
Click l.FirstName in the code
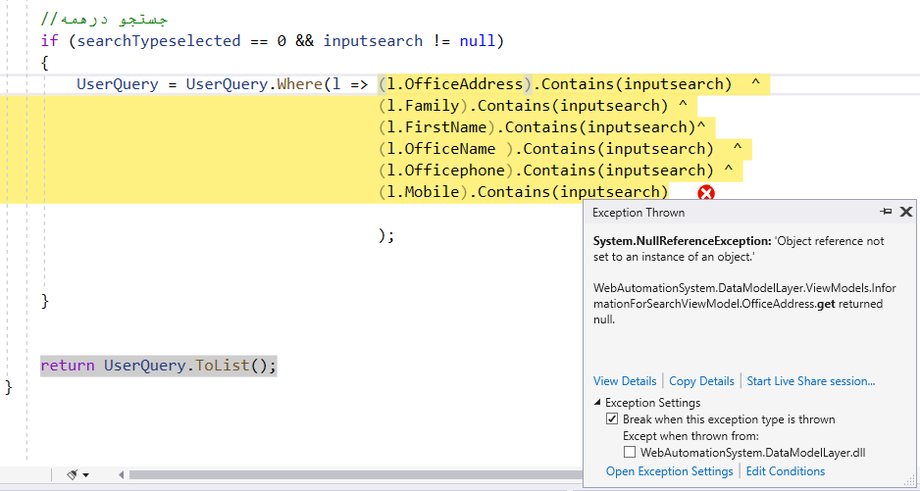[436, 126]
